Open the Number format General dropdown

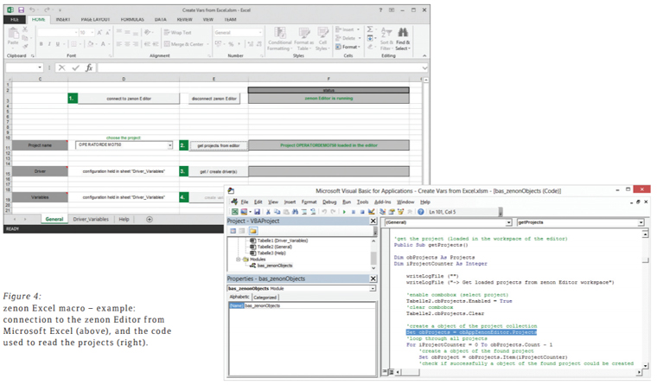260,32
